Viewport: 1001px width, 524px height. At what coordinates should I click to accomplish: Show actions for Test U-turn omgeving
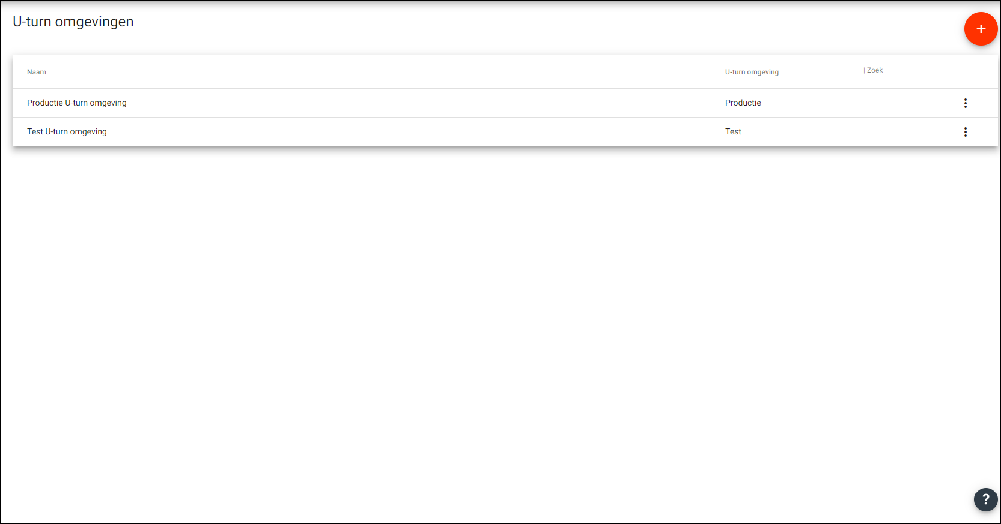(965, 132)
